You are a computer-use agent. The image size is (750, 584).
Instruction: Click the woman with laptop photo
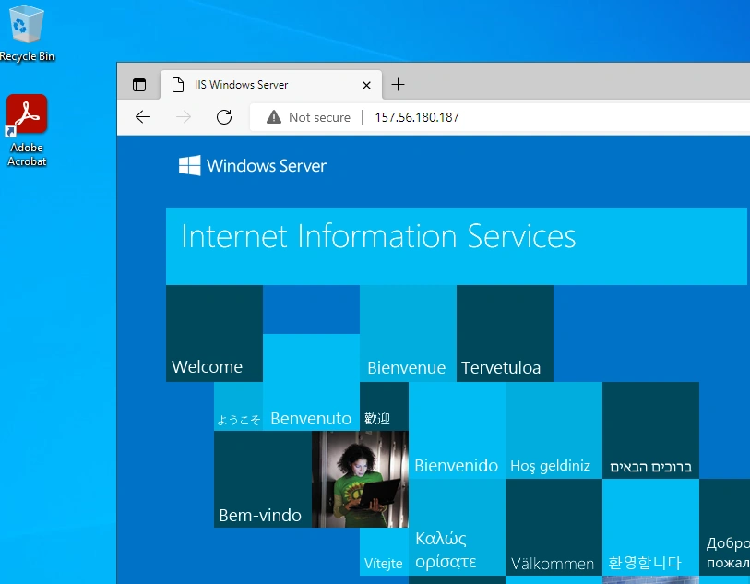[360, 479]
